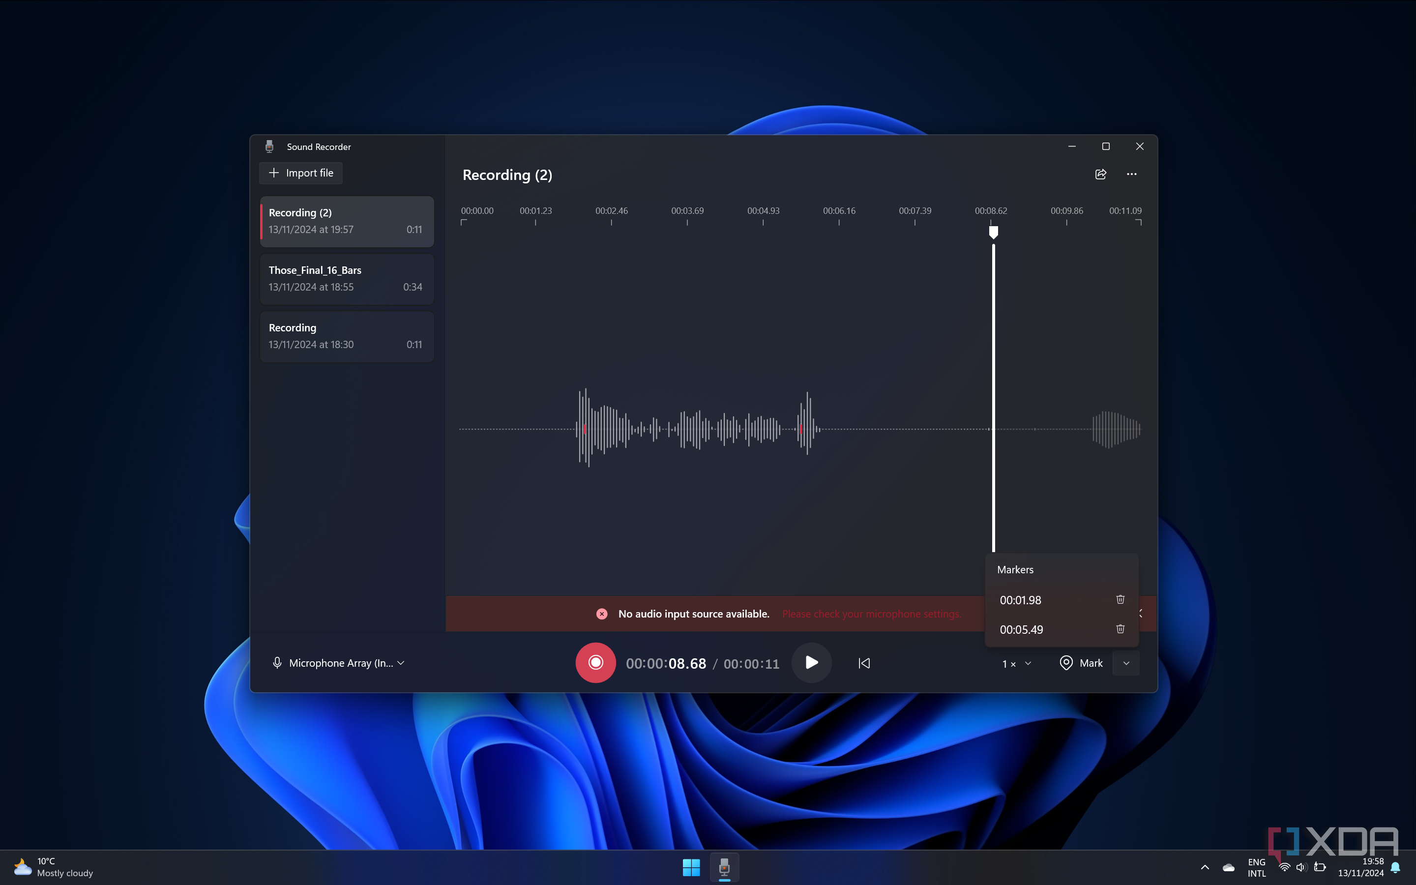This screenshot has width=1416, height=885.
Task: Open the 1× playback speed dropdown
Action: (1016, 664)
